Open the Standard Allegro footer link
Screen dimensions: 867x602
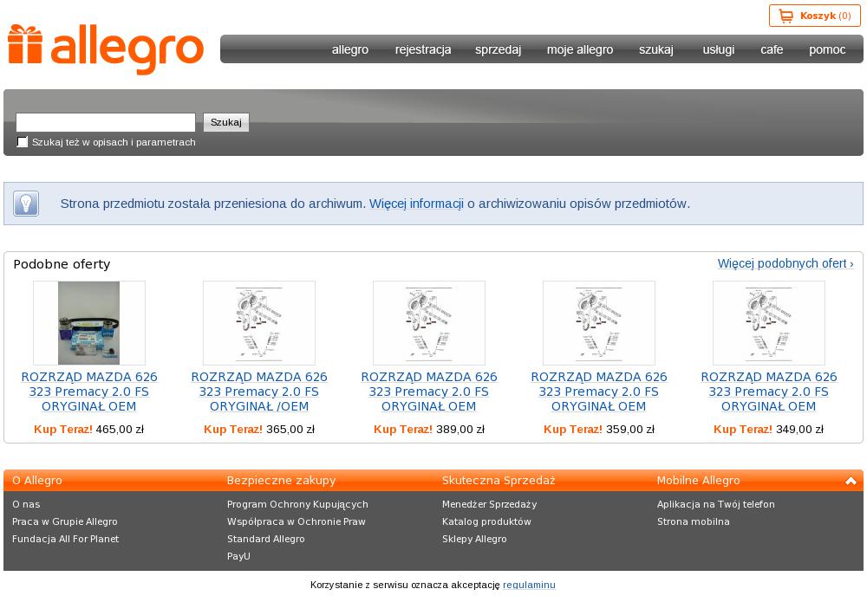point(266,539)
